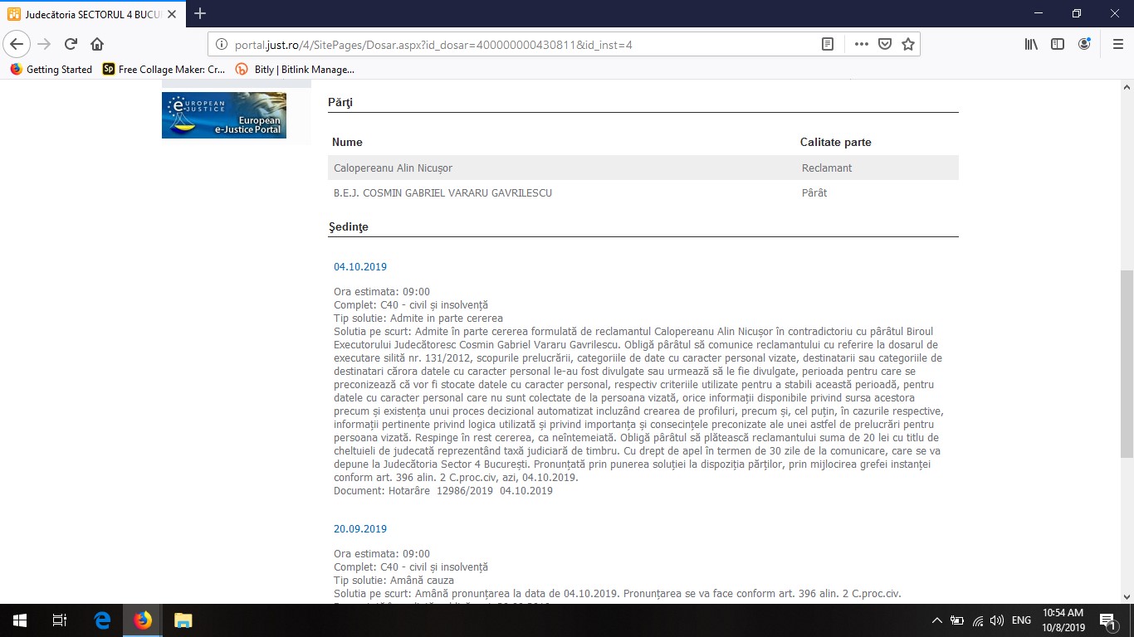Toggle the sidebar view
The width and height of the screenshot is (1134, 637).
click(x=1058, y=44)
